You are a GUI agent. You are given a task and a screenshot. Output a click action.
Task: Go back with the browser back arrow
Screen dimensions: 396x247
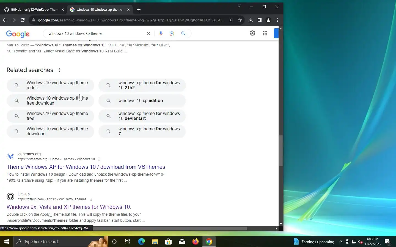(x=5, y=20)
